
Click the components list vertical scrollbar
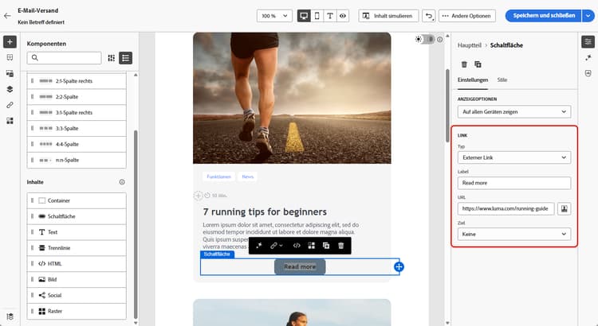tap(136, 224)
